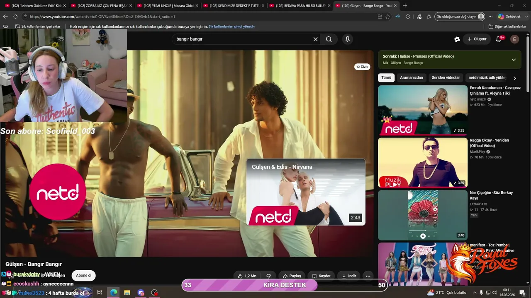Viewport: 531px width, 298px height.
Task: Open Discord from the taskbar
Action: tap(141, 293)
